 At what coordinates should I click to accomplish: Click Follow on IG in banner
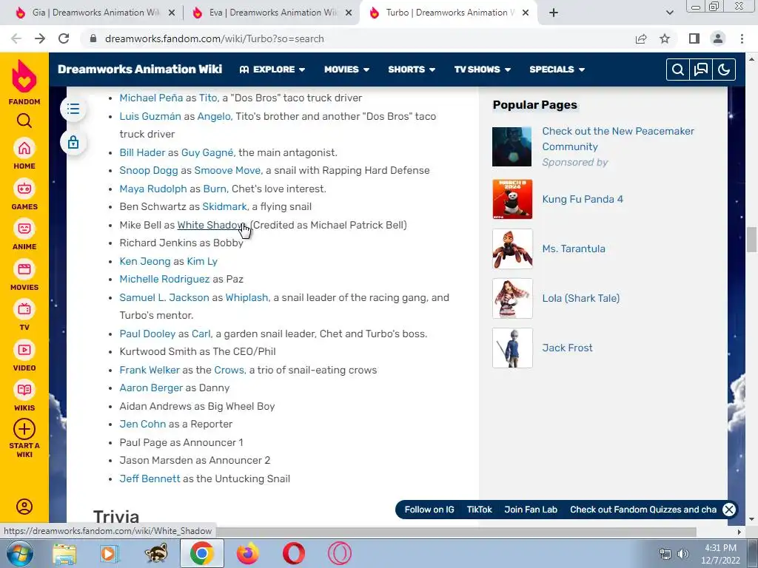click(x=429, y=510)
